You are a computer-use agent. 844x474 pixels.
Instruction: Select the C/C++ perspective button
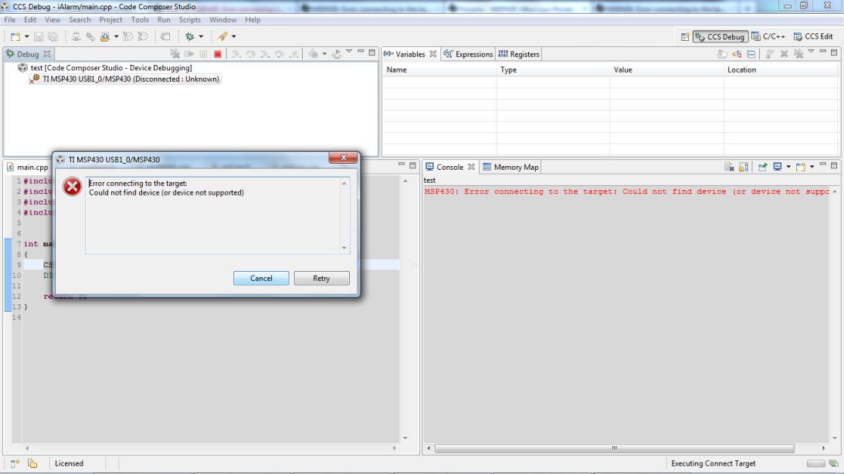(772, 36)
